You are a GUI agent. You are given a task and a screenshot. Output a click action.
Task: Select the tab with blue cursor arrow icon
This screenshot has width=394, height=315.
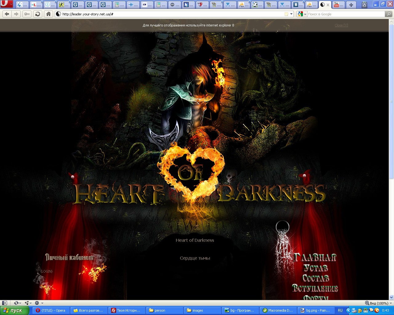click(188, 5)
